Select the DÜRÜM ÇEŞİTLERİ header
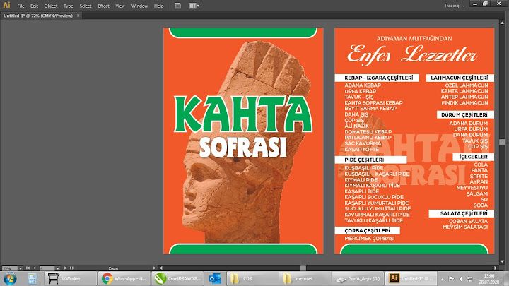The image size is (509, 286). (464, 115)
